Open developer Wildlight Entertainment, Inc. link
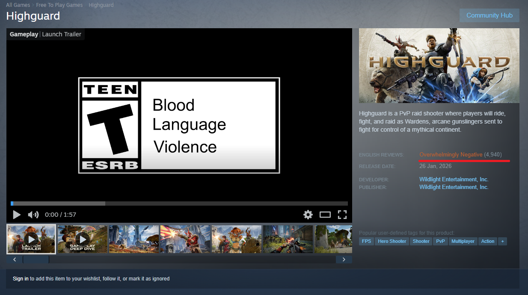Viewport: 528px width, 295px height. click(x=454, y=179)
